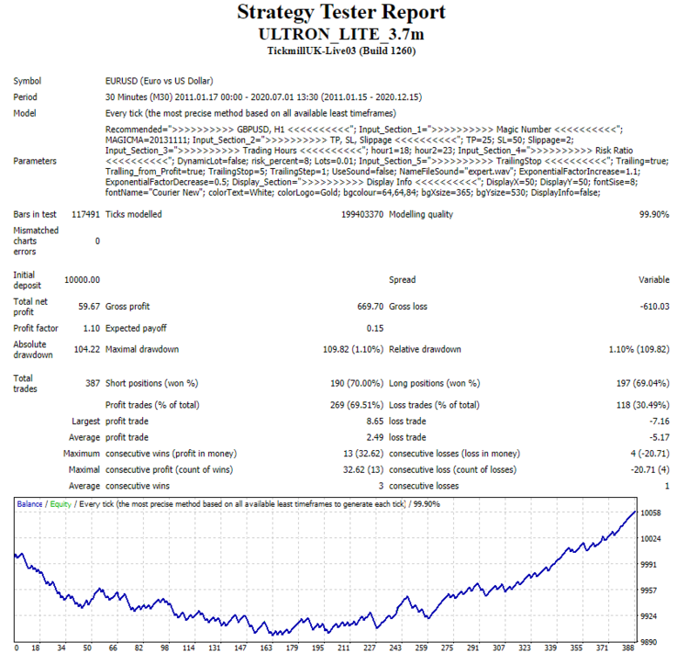
Task: Click the Spread value Variable
Action: pos(653,279)
